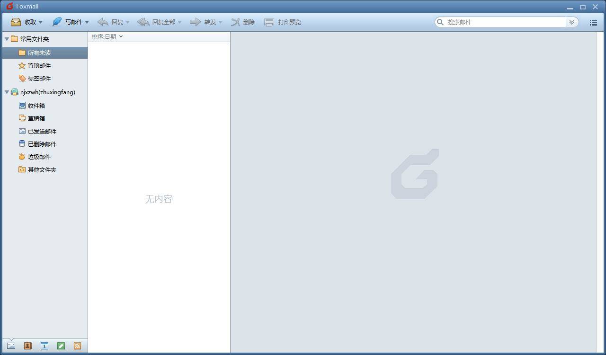Expand advanced search options chevron
Viewport: 606px width, 355px height.
pyautogui.click(x=572, y=22)
